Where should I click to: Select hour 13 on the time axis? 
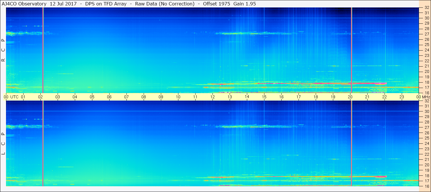tap(230, 97)
